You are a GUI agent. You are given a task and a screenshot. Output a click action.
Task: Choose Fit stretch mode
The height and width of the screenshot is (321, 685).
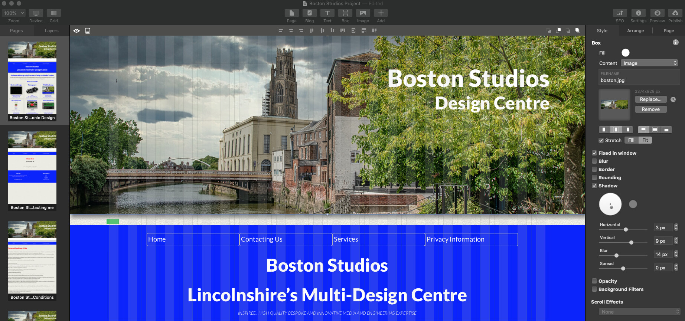pos(645,140)
